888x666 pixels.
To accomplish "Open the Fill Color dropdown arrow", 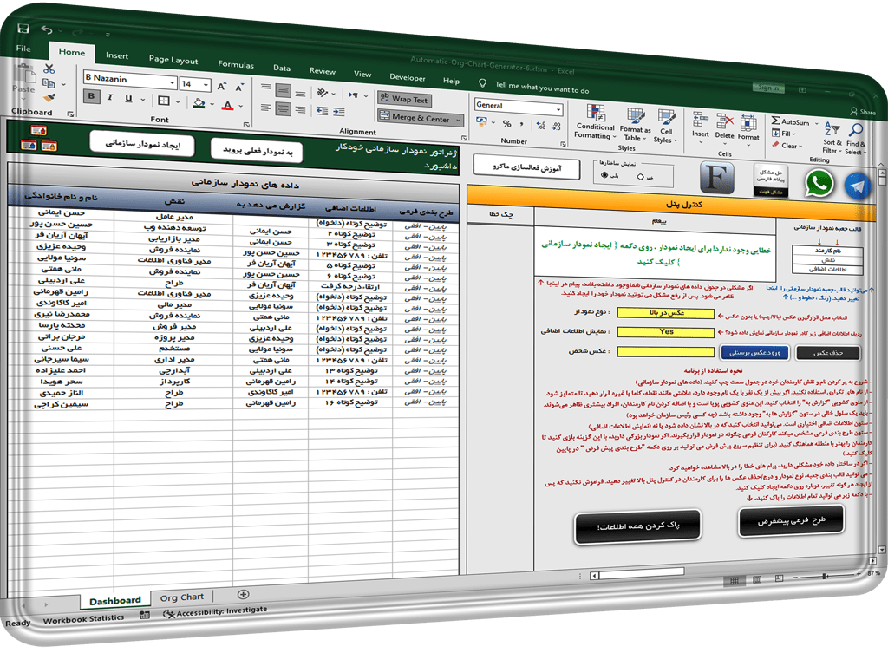I will (x=212, y=104).
